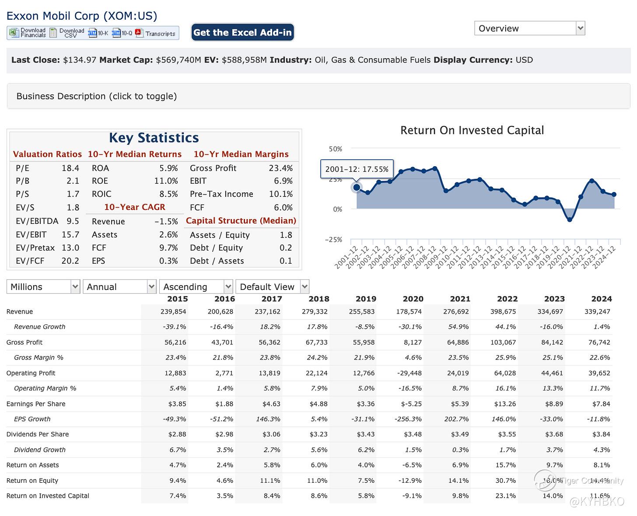Open the Annual period dropdown

pos(119,287)
